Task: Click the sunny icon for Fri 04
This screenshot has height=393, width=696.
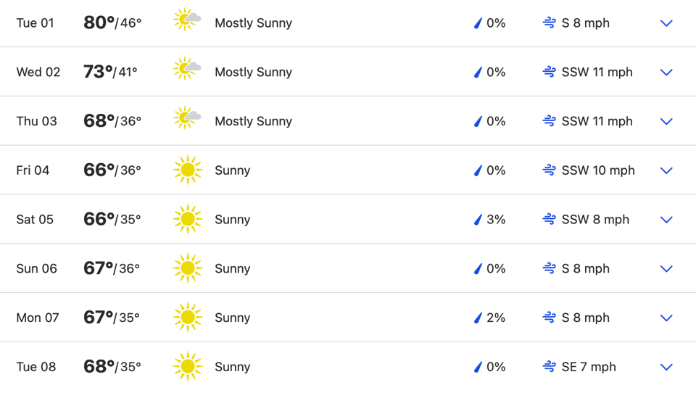Action: (x=187, y=170)
